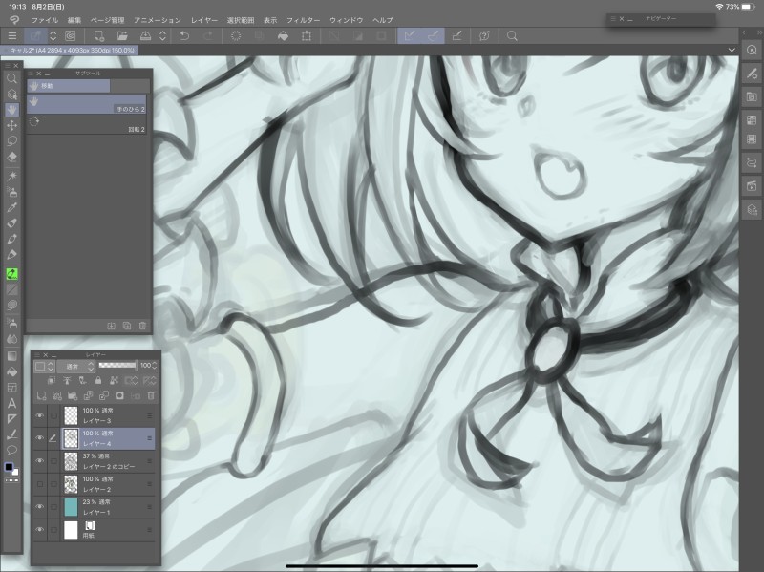This screenshot has width=764, height=572.
Task: Open the ファイル menu
Action: click(45, 20)
